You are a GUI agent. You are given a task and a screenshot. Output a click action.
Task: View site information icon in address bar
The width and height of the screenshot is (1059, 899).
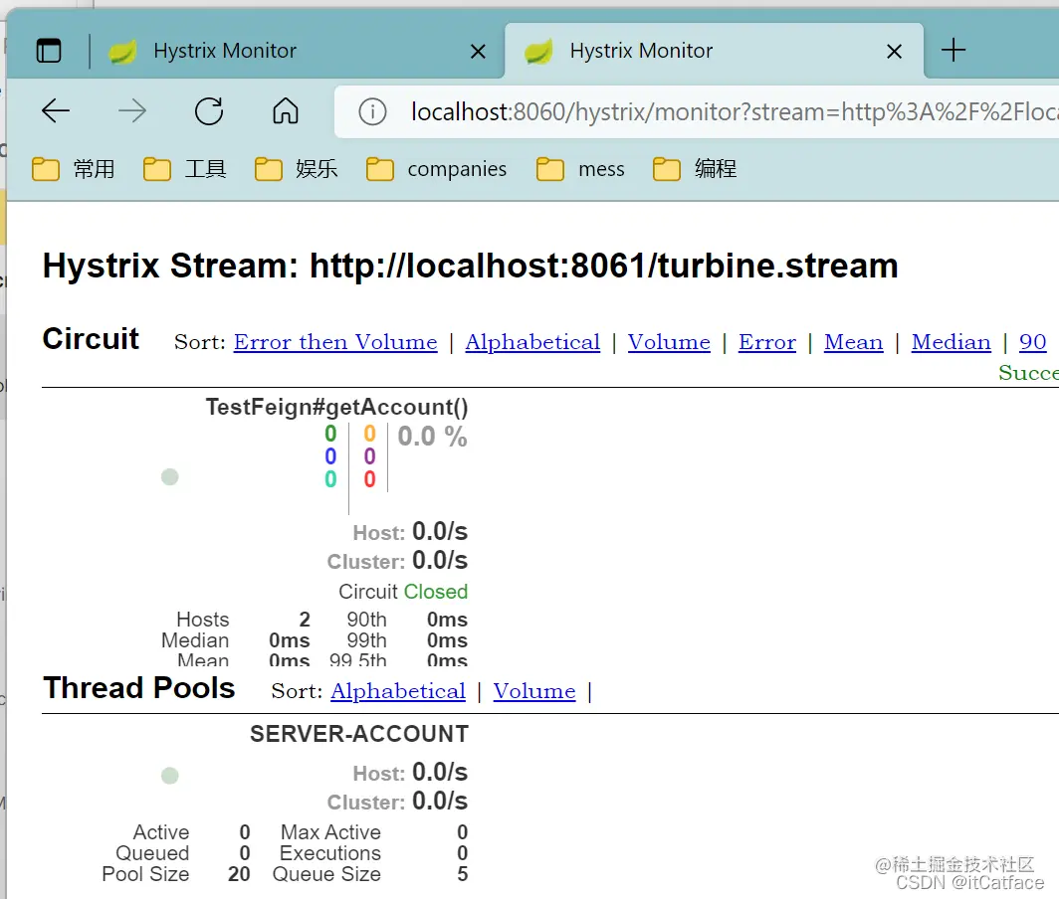(x=373, y=112)
